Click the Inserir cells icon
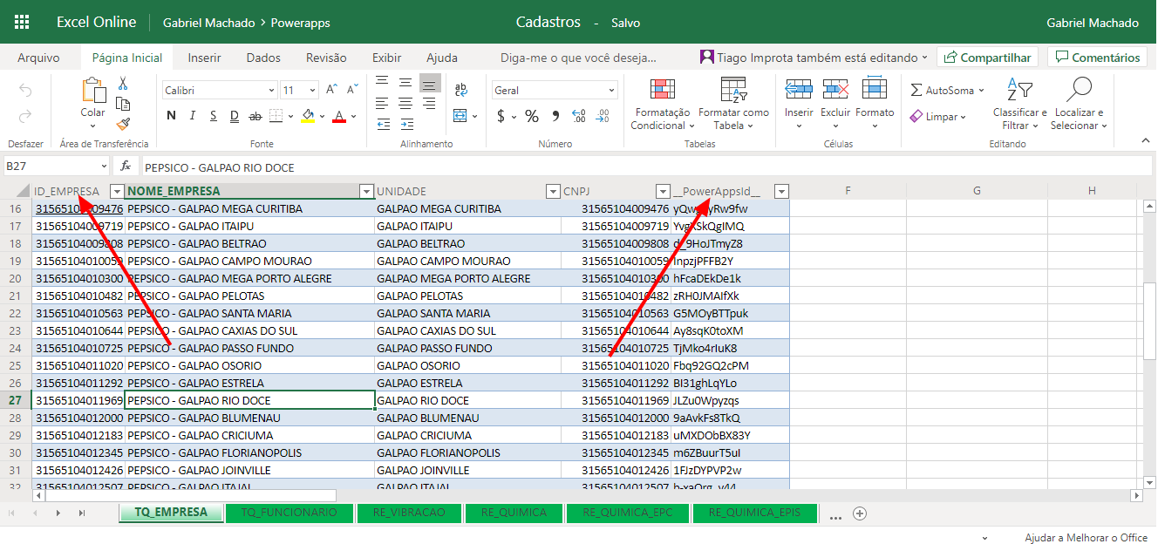Screen dimensions: 1158x544 (799, 89)
